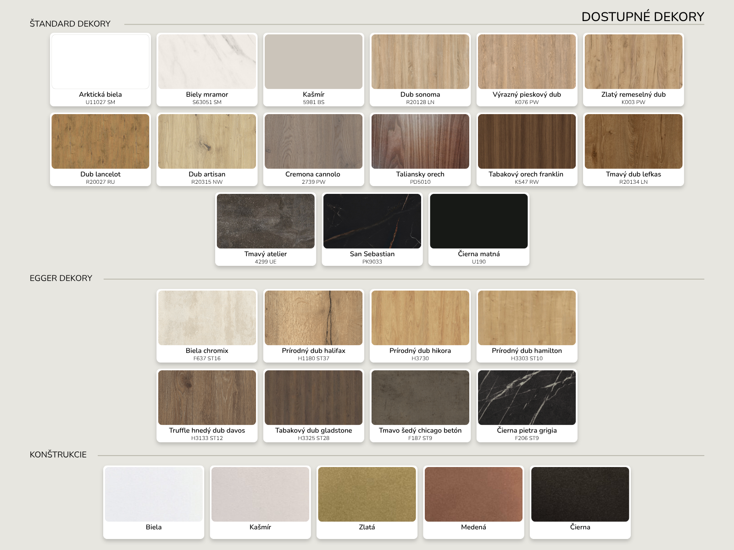Pick the San Sebastian black marble swatch
This screenshot has height=550, width=734.
pos(372,229)
